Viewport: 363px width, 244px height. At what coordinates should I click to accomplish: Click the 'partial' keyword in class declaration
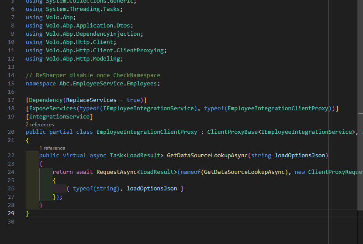[61, 132]
